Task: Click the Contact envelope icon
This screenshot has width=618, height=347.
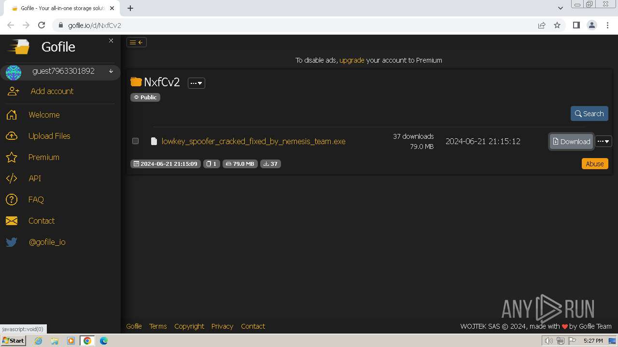Action: click(12, 221)
